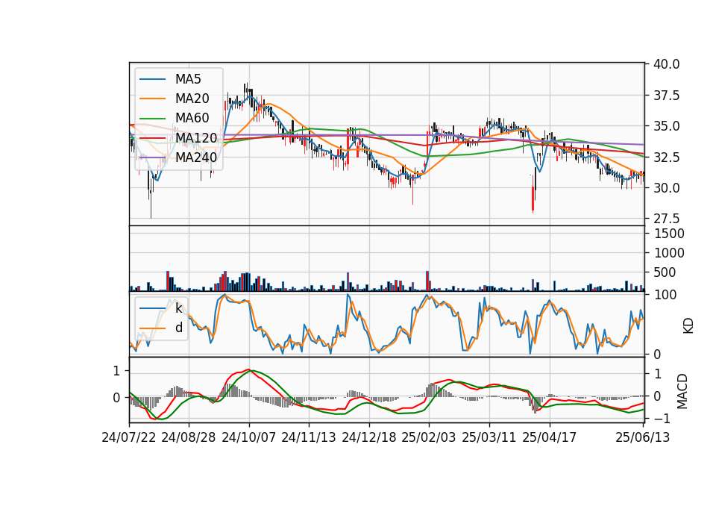Click the MA60 legend label
716x515 pixels.
[x=192, y=118]
